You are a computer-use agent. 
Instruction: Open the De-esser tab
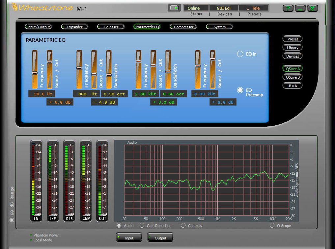(111, 27)
